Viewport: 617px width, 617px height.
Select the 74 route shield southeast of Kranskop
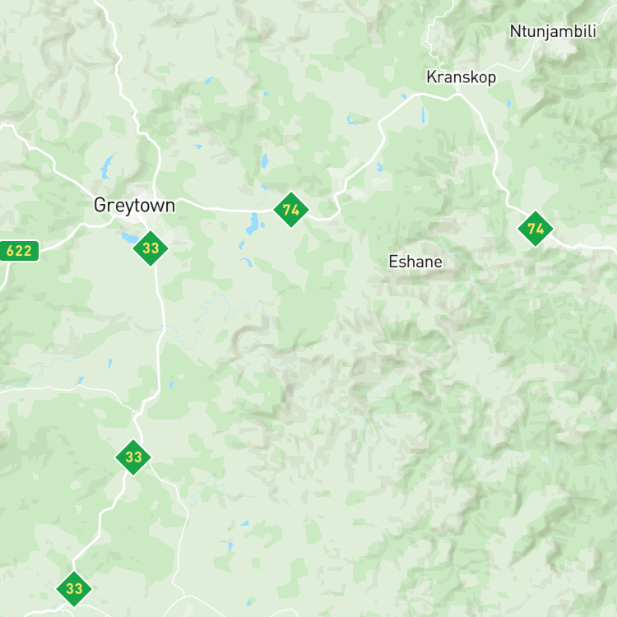coord(536,229)
